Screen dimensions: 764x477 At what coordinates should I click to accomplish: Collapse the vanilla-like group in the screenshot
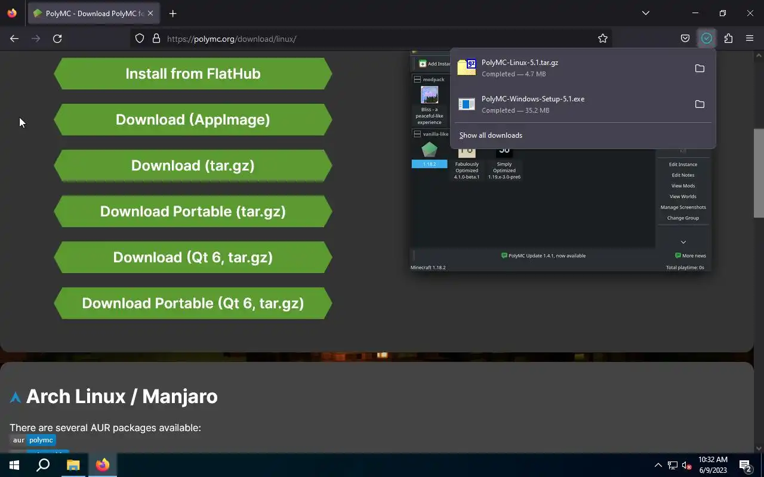417,134
